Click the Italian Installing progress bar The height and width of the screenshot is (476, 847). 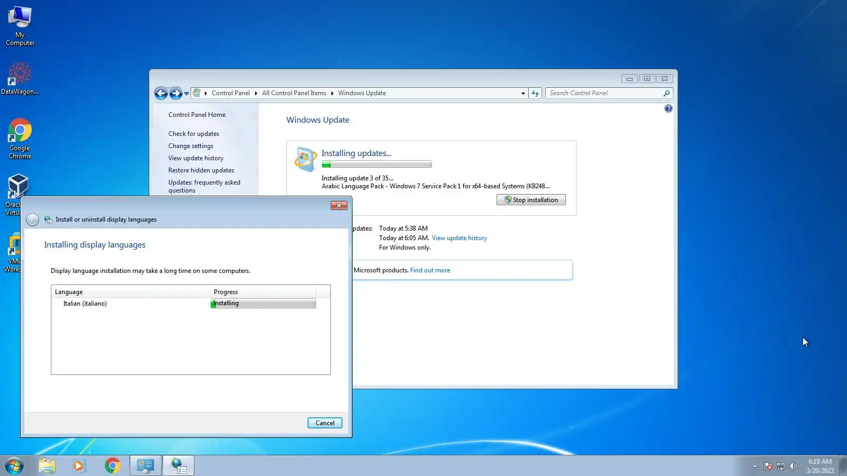point(263,304)
